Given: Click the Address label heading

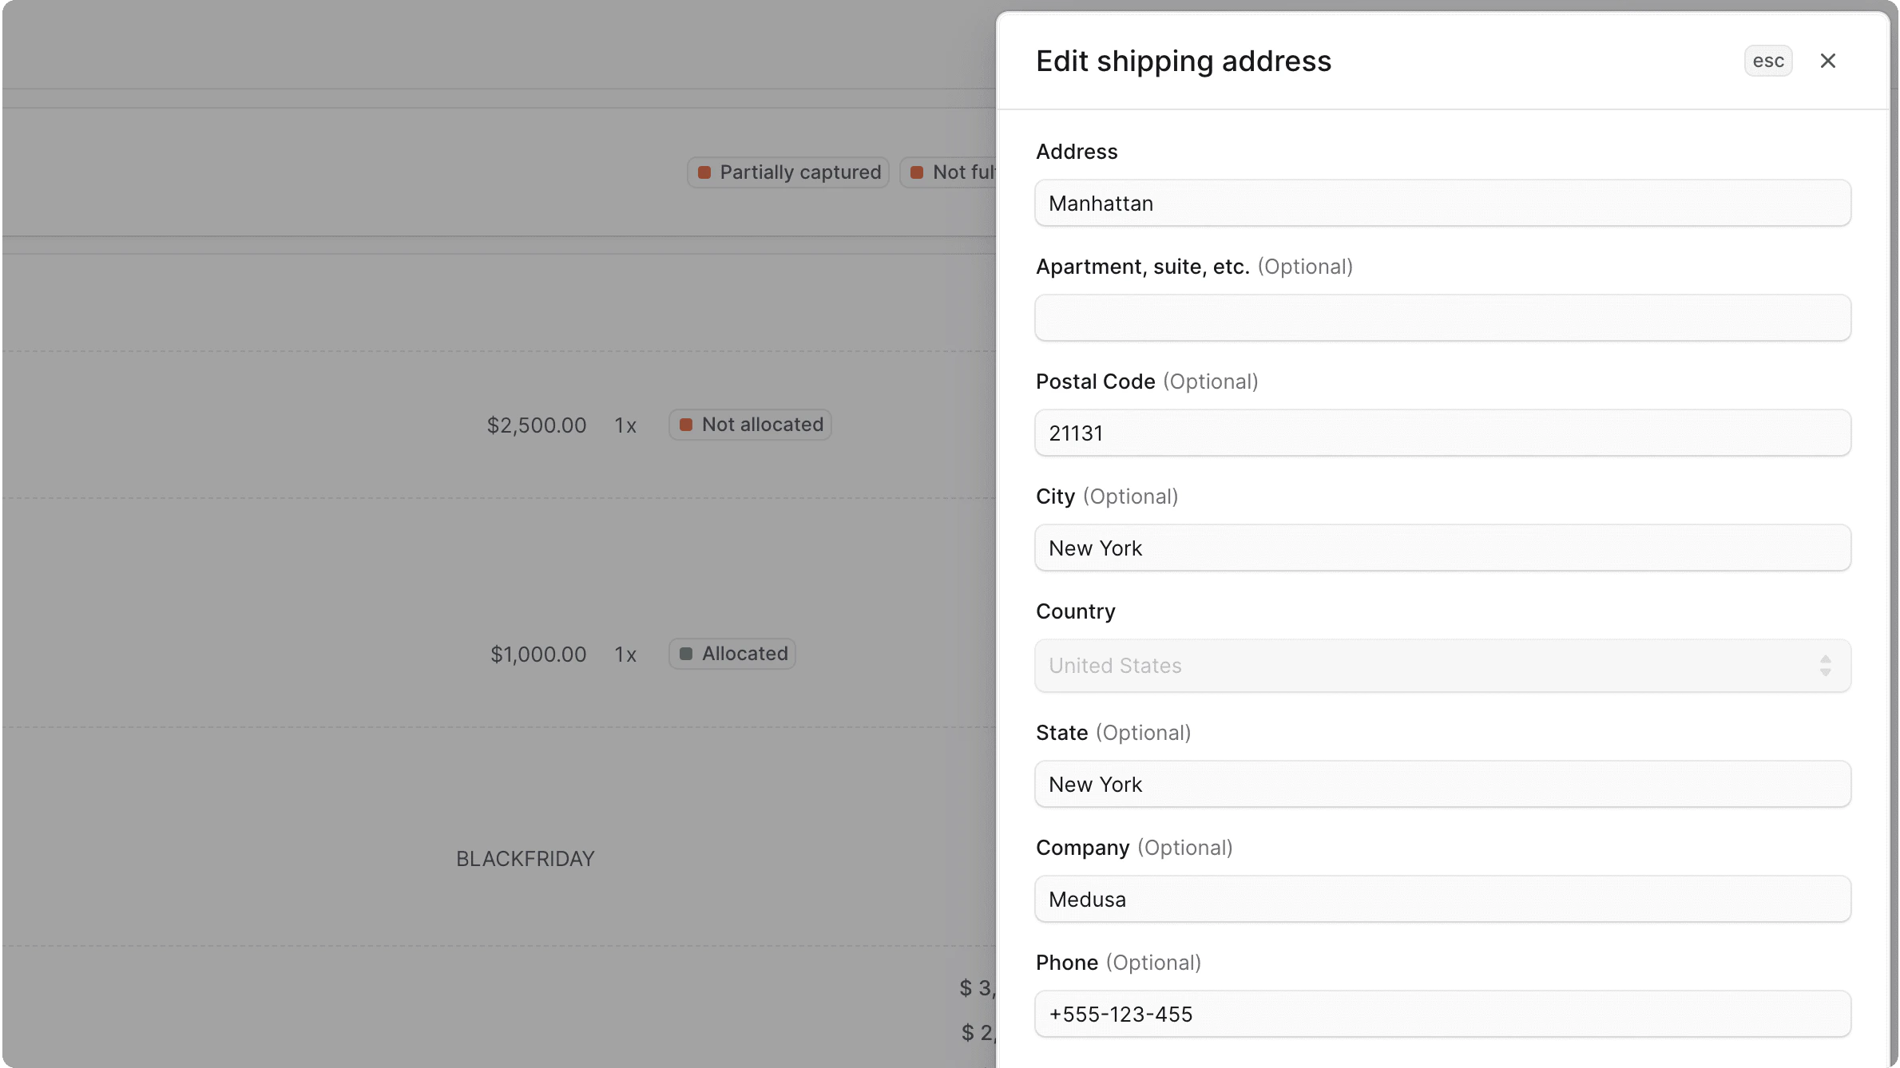Looking at the screenshot, I should (x=1077, y=151).
